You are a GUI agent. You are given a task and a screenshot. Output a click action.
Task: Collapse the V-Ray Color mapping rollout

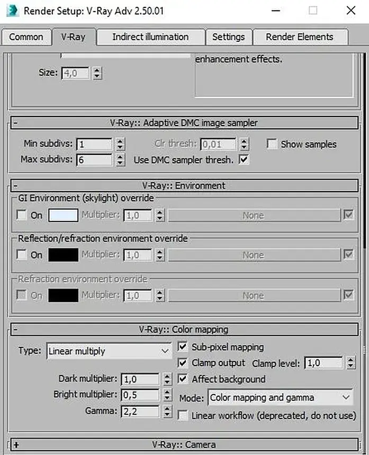tap(184, 329)
